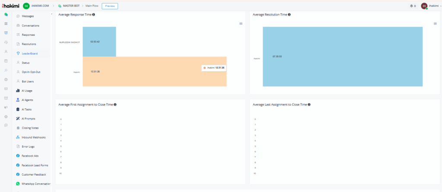The height and width of the screenshot is (192, 442).
Task: Click the IH workspace avatar badge
Action: click(x=26, y=6)
